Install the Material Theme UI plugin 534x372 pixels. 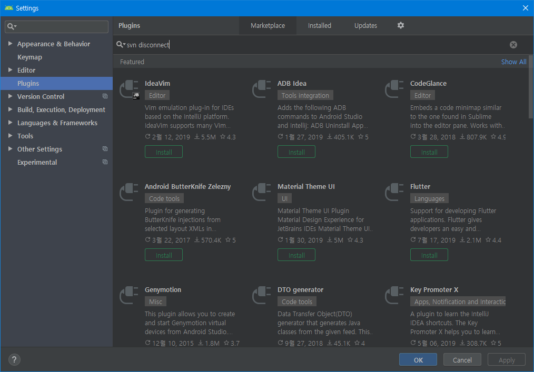click(296, 255)
